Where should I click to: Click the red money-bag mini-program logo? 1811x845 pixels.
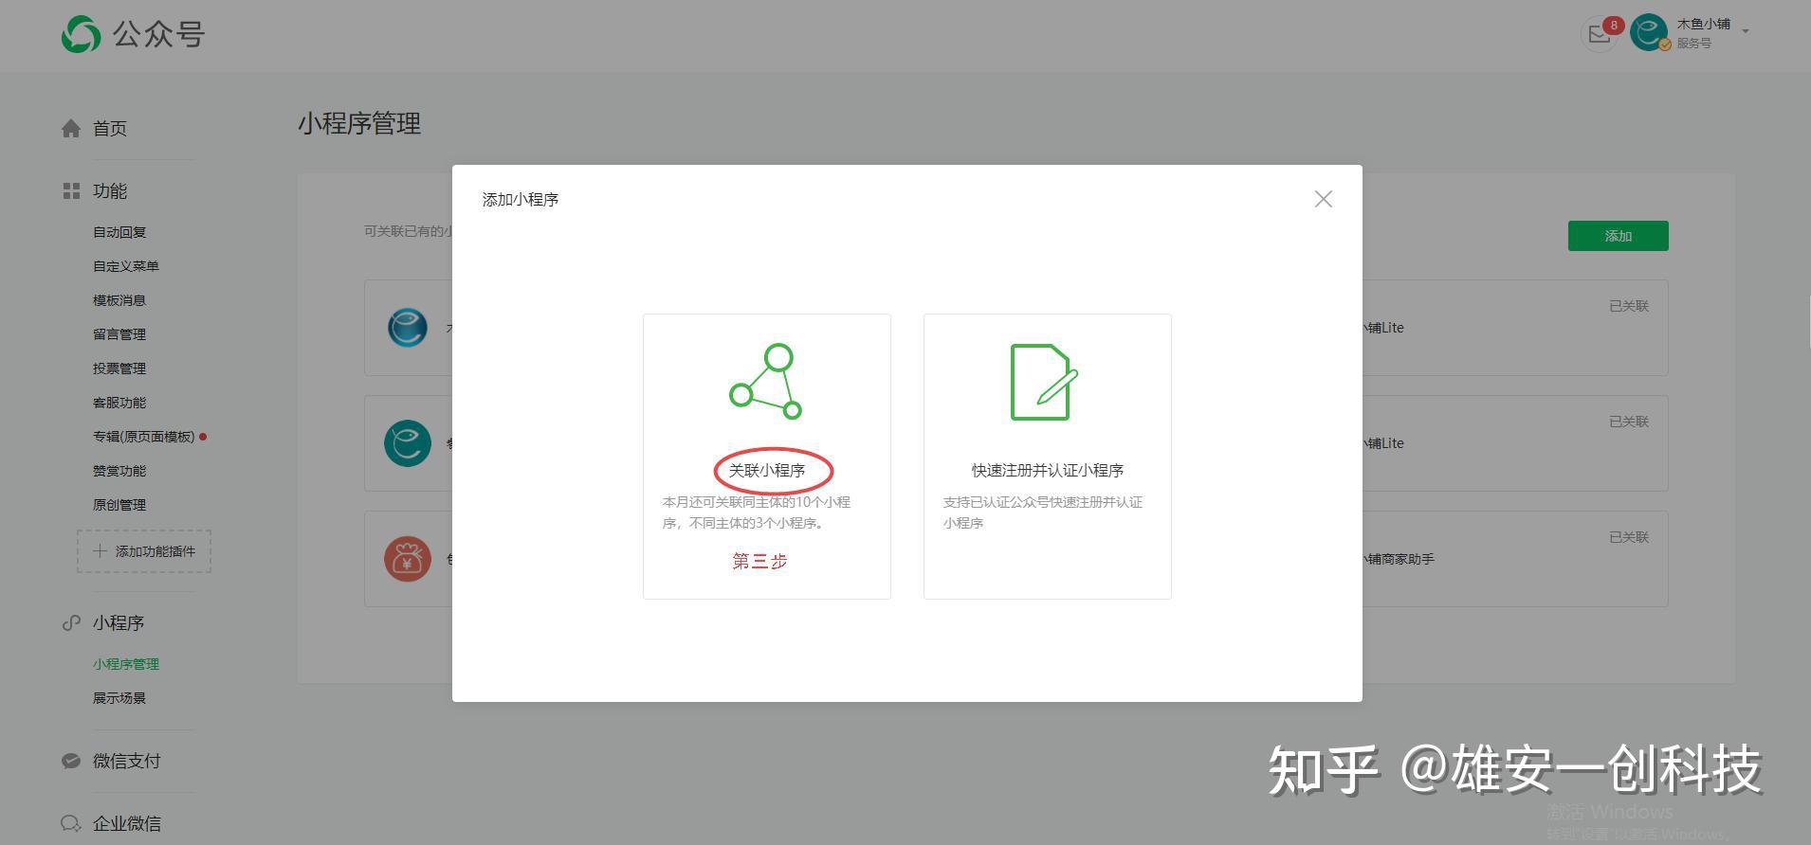click(x=408, y=559)
